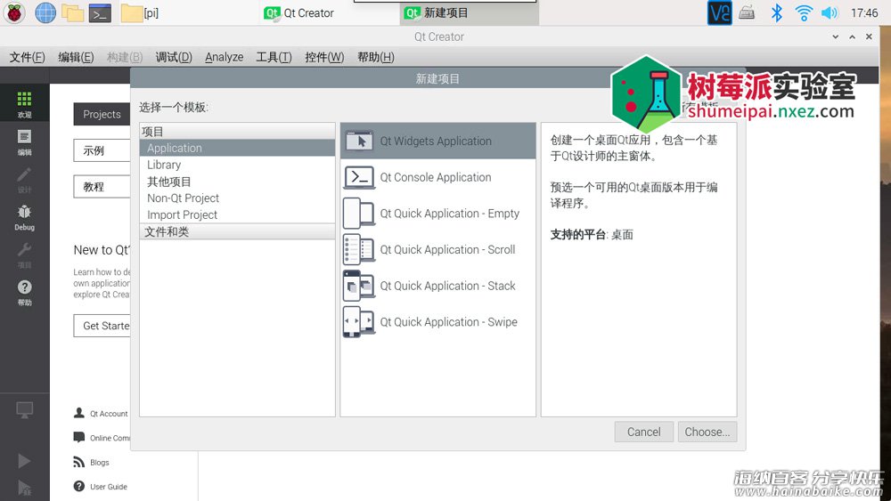Click the Blogs RSS icon
The width and height of the screenshot is (891, 501).
pos(79,462)
